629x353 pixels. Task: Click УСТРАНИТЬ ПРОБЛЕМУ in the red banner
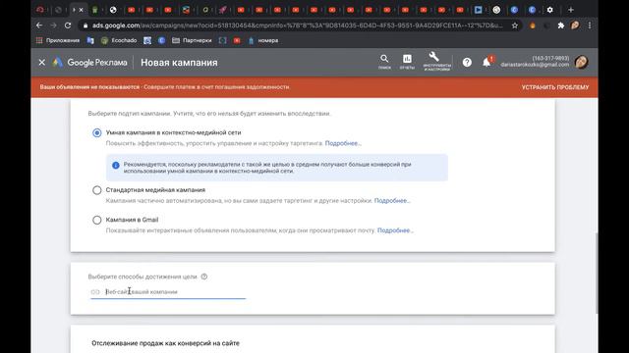(x=555, y=87)
